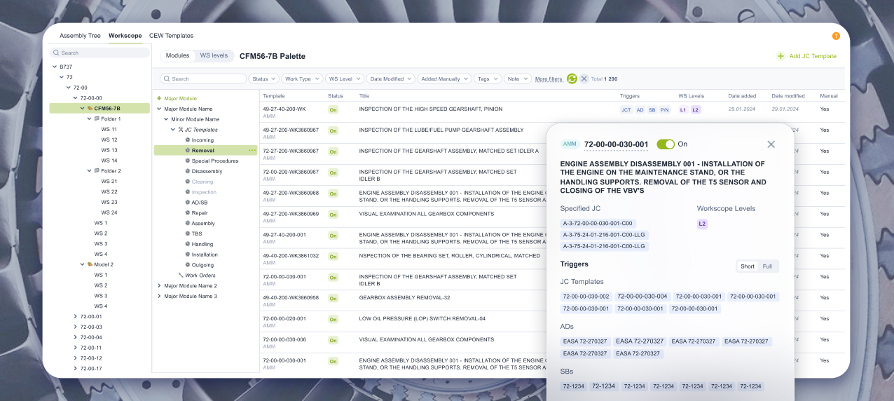Open the orange help icon
Viewport: 894px width, 401px height.
(836, 36)
